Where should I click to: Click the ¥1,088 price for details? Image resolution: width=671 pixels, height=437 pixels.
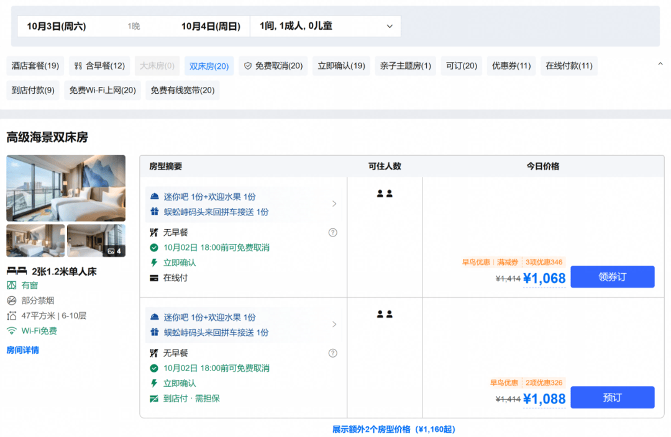pyautogui.click(x=544, y=399)
